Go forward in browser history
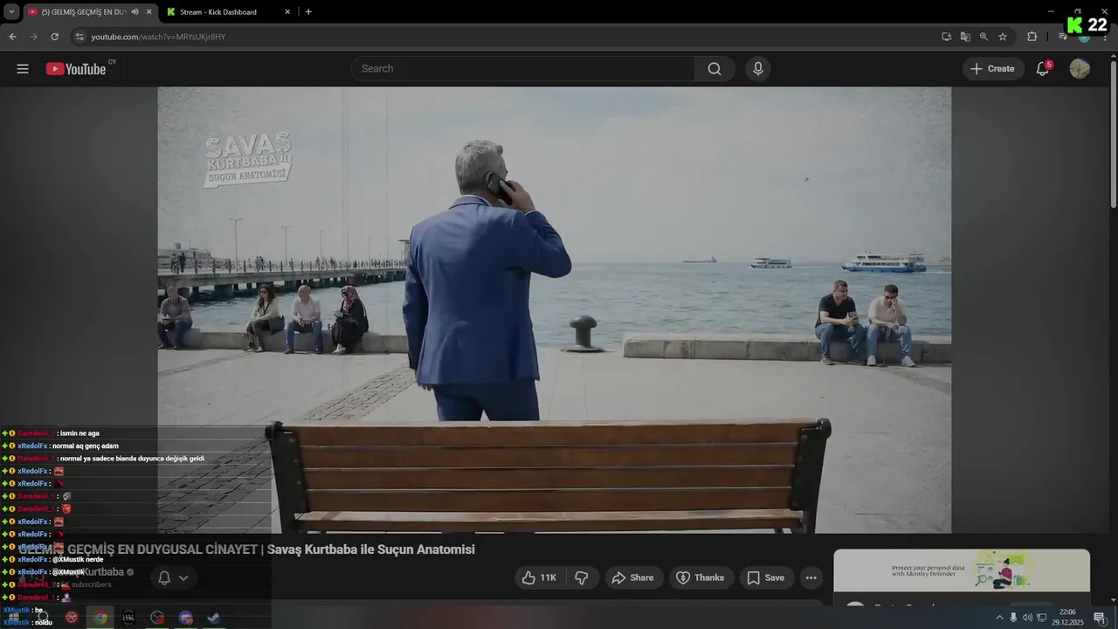1118x629 pixels. [33, 37]
